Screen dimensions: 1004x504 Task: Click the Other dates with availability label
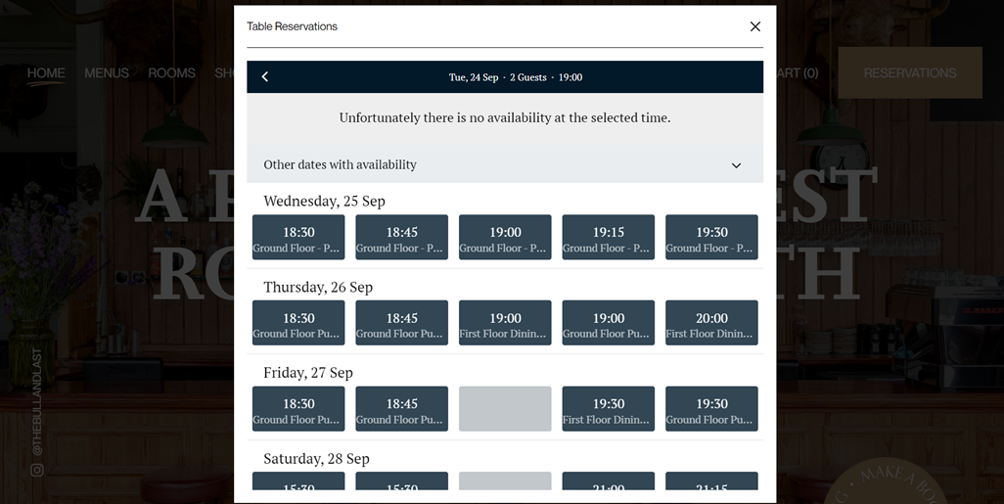pos(340,164)
